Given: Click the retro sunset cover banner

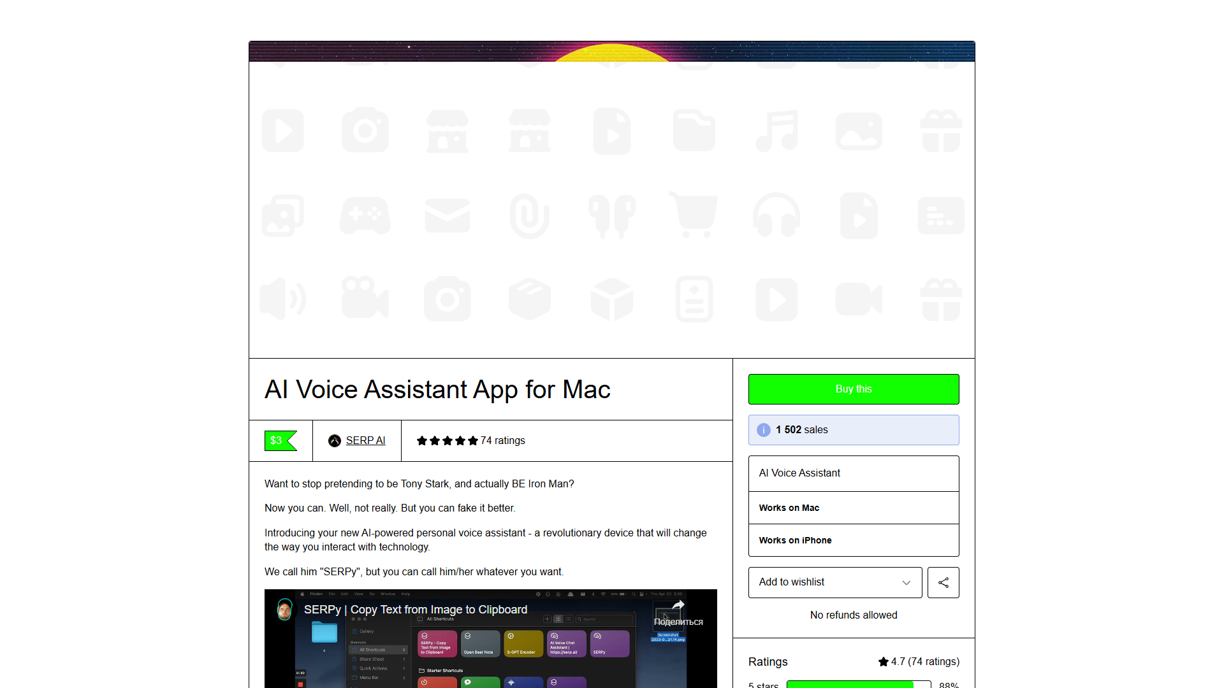Looking at the screenshot, I should tap(612, 52).
